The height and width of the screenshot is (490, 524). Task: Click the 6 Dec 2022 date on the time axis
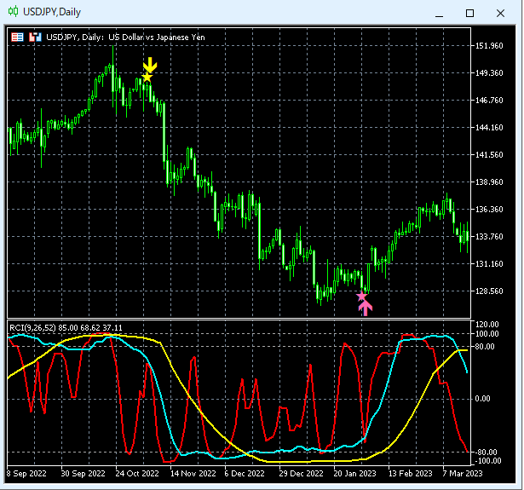(245, 474)
